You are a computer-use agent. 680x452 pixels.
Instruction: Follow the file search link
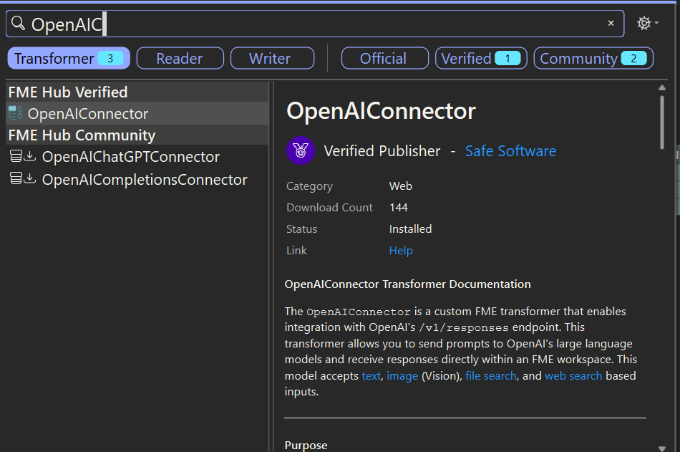pos(491,375)
